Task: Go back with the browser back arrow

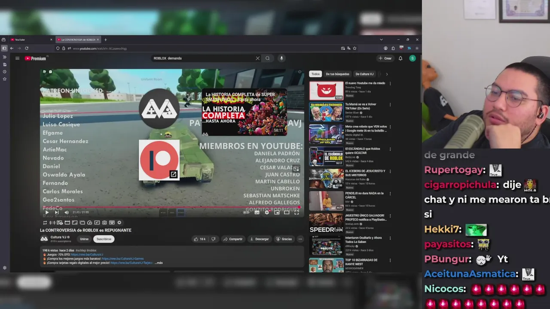Action: 12,48
